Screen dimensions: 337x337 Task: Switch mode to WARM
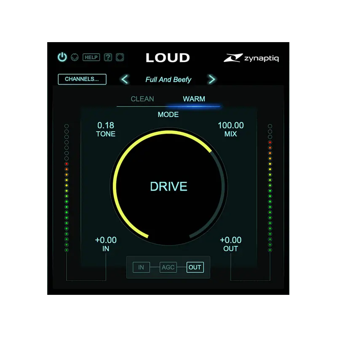[x=194, y=99]
